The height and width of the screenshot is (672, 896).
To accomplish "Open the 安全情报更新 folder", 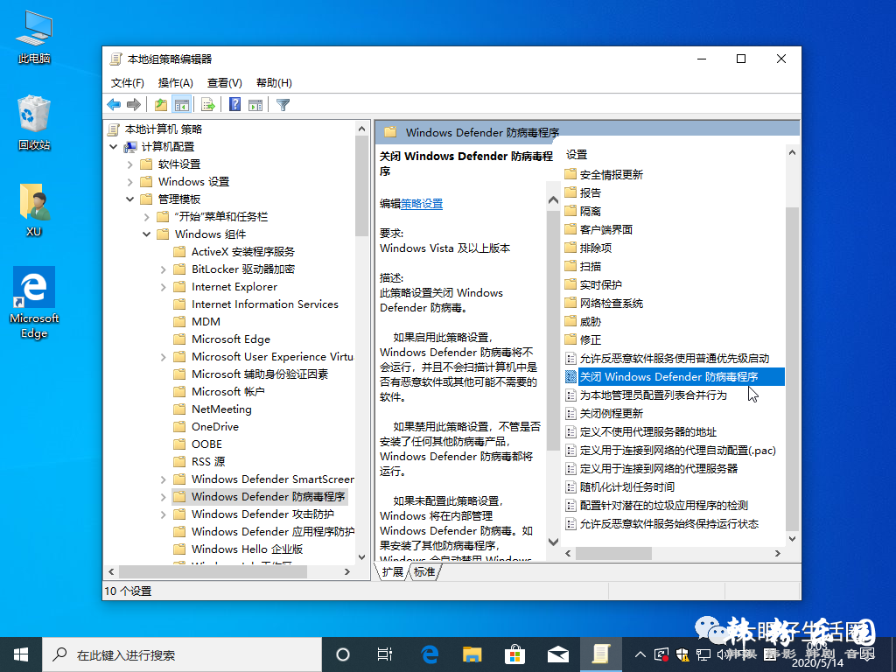I will [604, 174].
